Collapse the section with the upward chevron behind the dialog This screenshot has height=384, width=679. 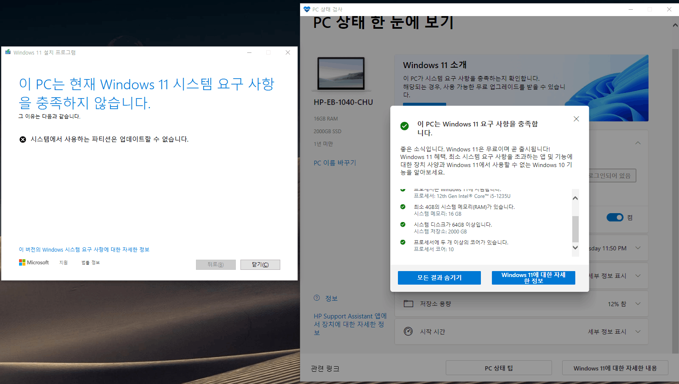tap(638, 143)
